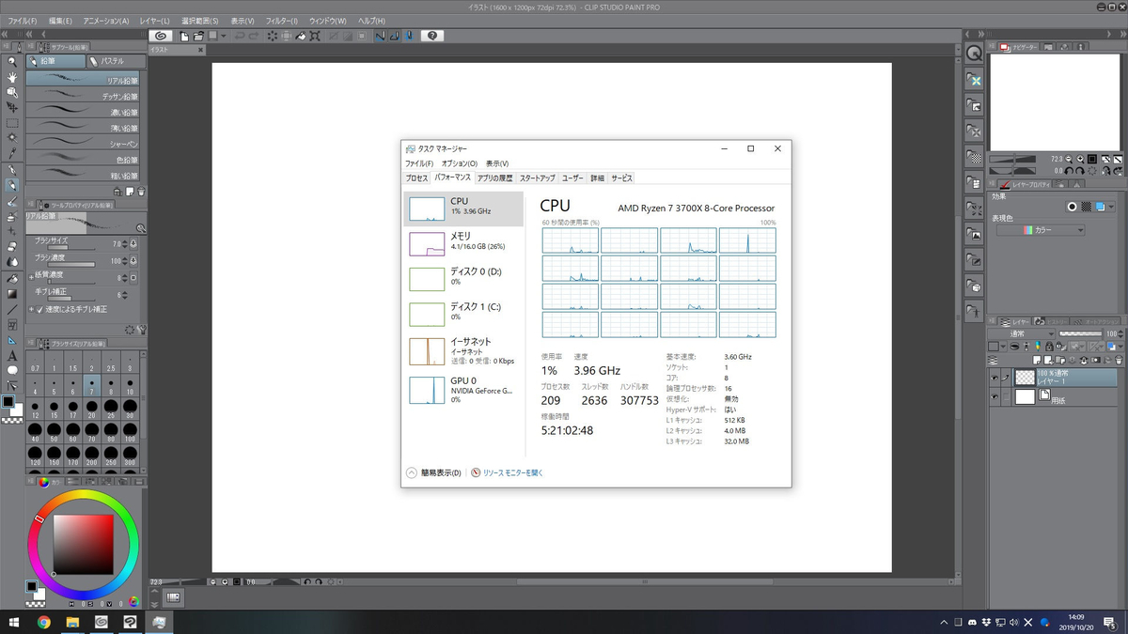The image size is (1128, 634).
Task: Toggle snap to ruler in command bar
Action: pyautogui.click(x=381, y=36)
